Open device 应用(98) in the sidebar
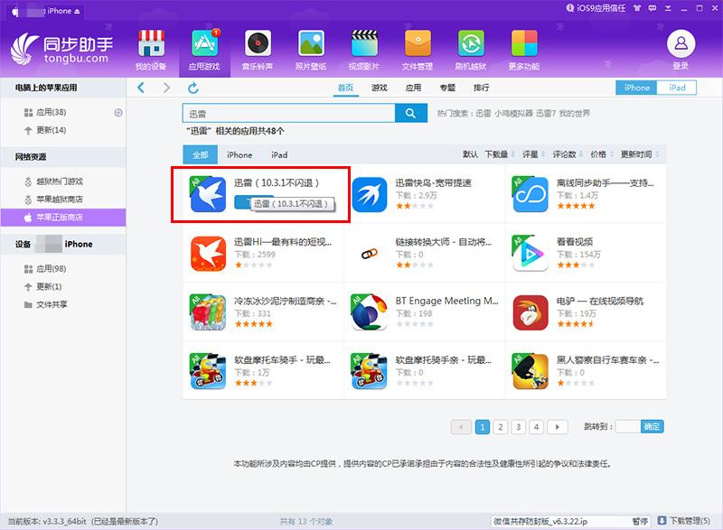The width and height of the screenshot is (723, 530). (51, 268)
